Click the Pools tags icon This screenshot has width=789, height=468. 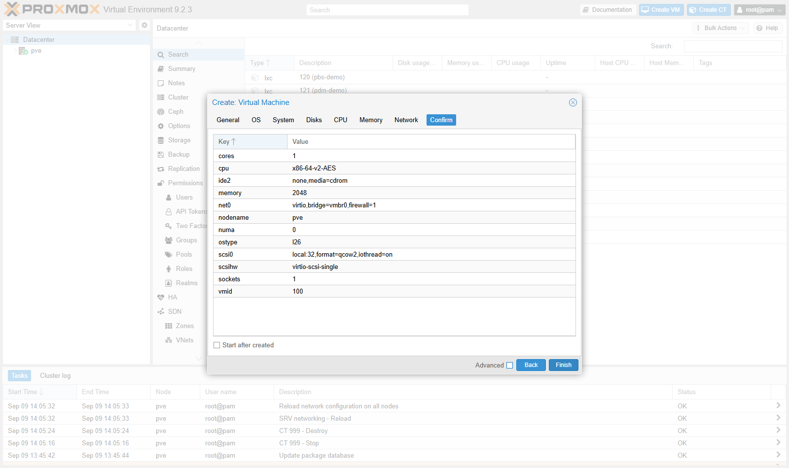(x=169, y=255)
